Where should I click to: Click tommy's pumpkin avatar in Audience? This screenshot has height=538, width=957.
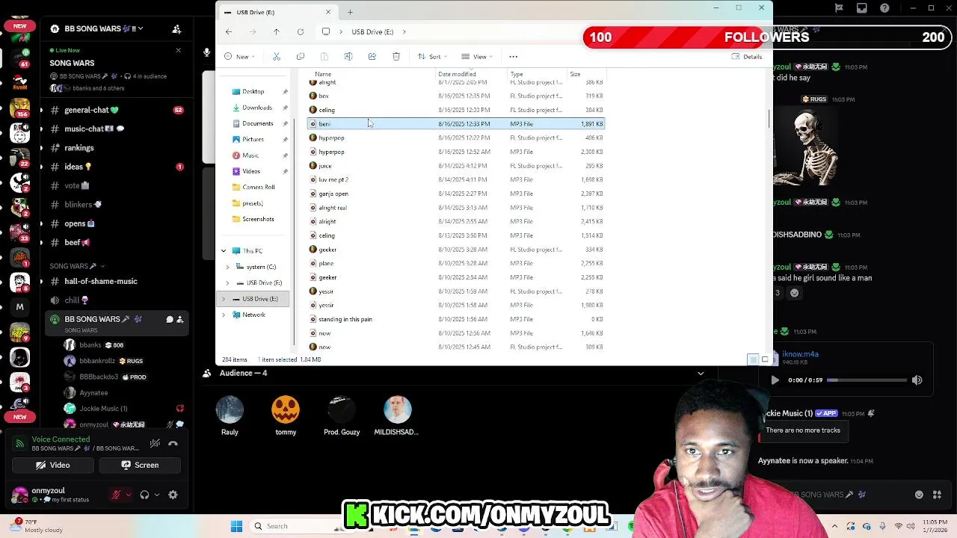[286, 410]
